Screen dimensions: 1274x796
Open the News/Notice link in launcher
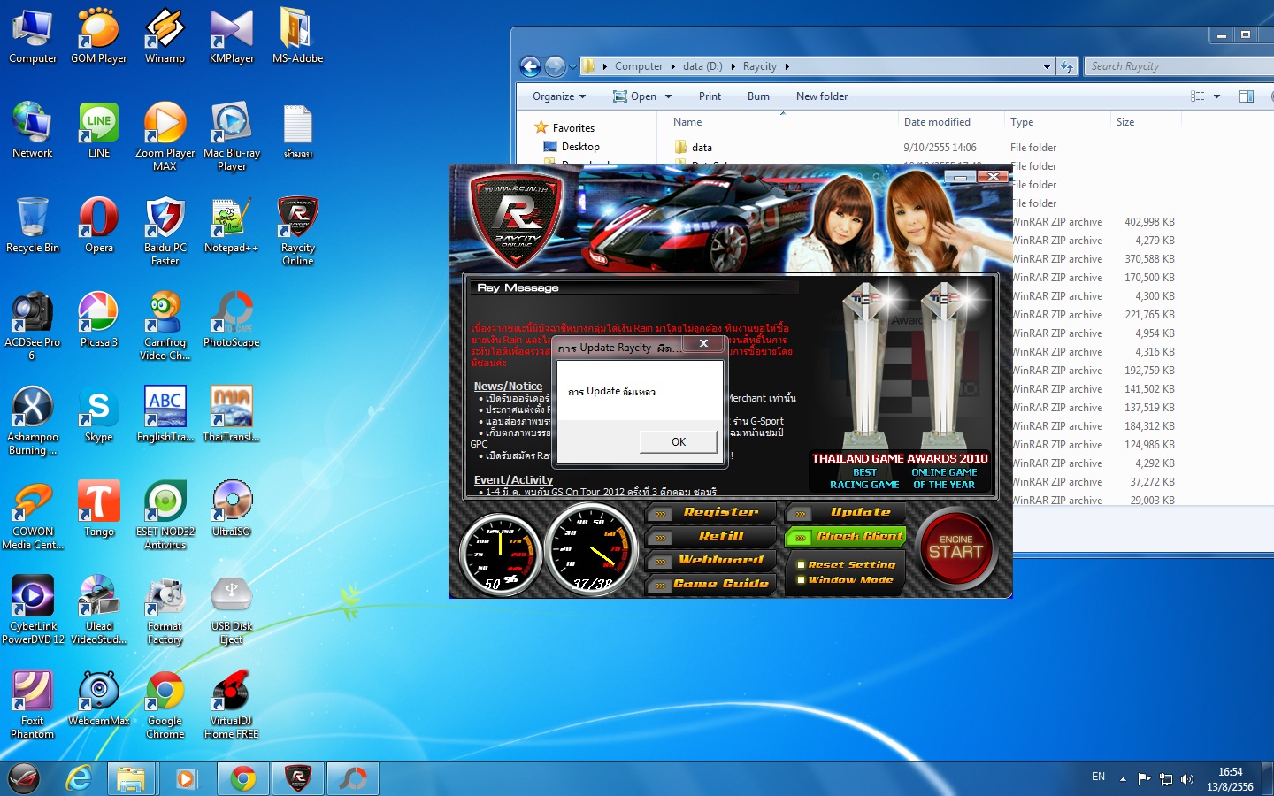508,386
